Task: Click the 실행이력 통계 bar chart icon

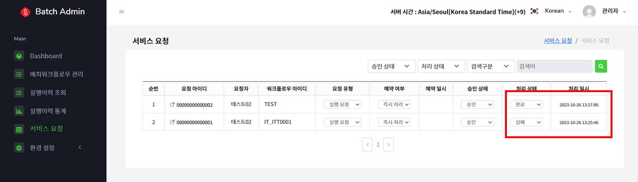Action: (19, 111)
